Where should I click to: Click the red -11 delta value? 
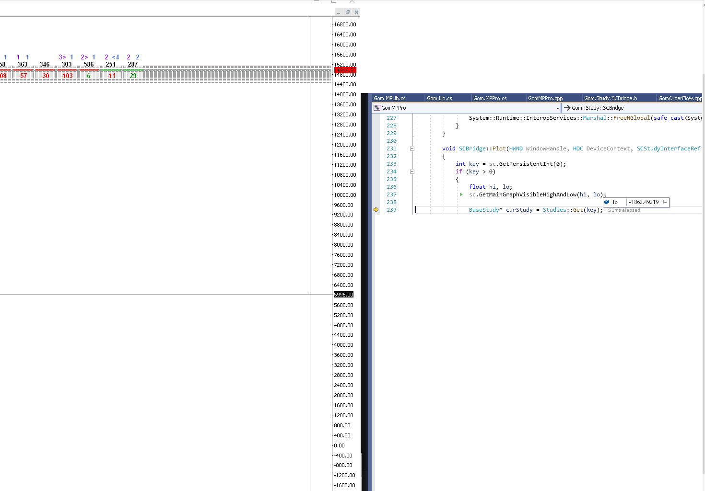111,76
